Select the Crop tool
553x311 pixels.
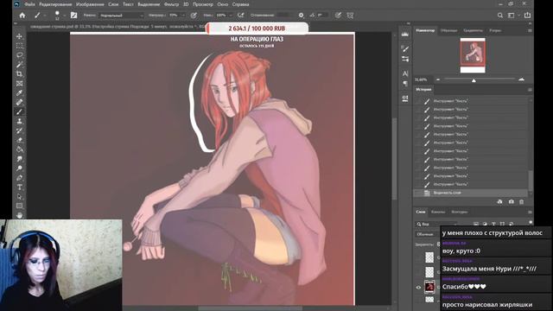[x=19, y=74]
